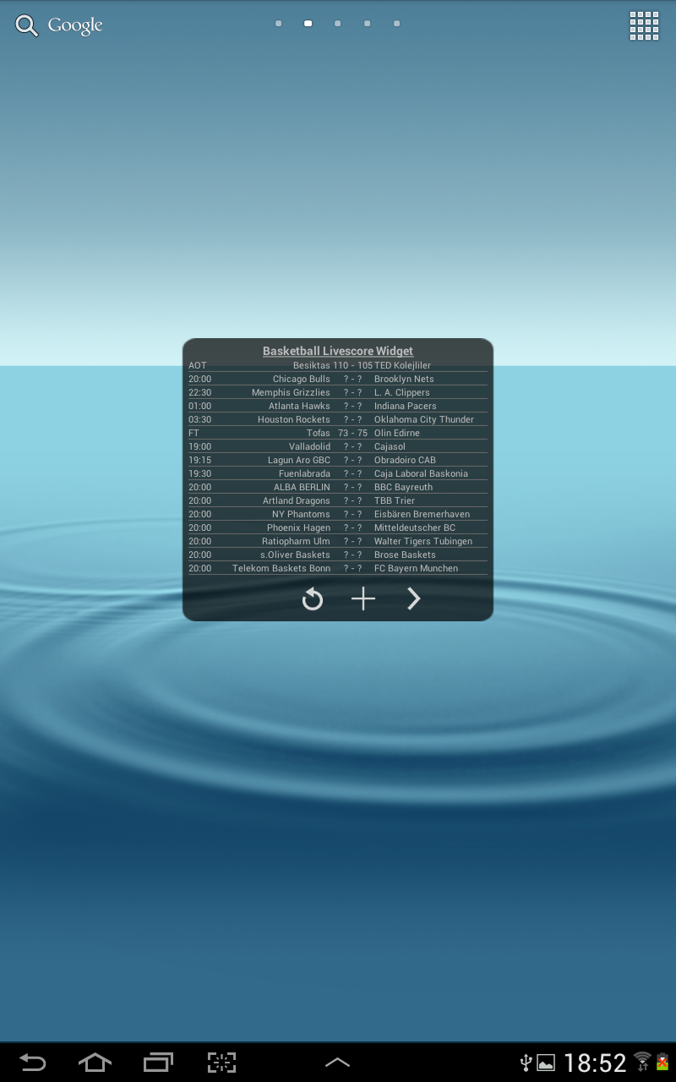Go to next page using widget arrow
This screenshot has height=1082, width=676.
pyautogui.click(x=413, y=599)
